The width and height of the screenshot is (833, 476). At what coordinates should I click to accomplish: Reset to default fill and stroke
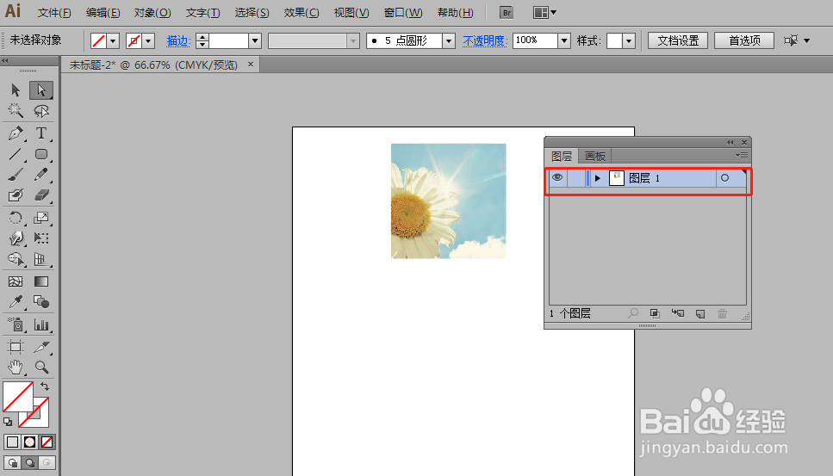tap(8, 422)
